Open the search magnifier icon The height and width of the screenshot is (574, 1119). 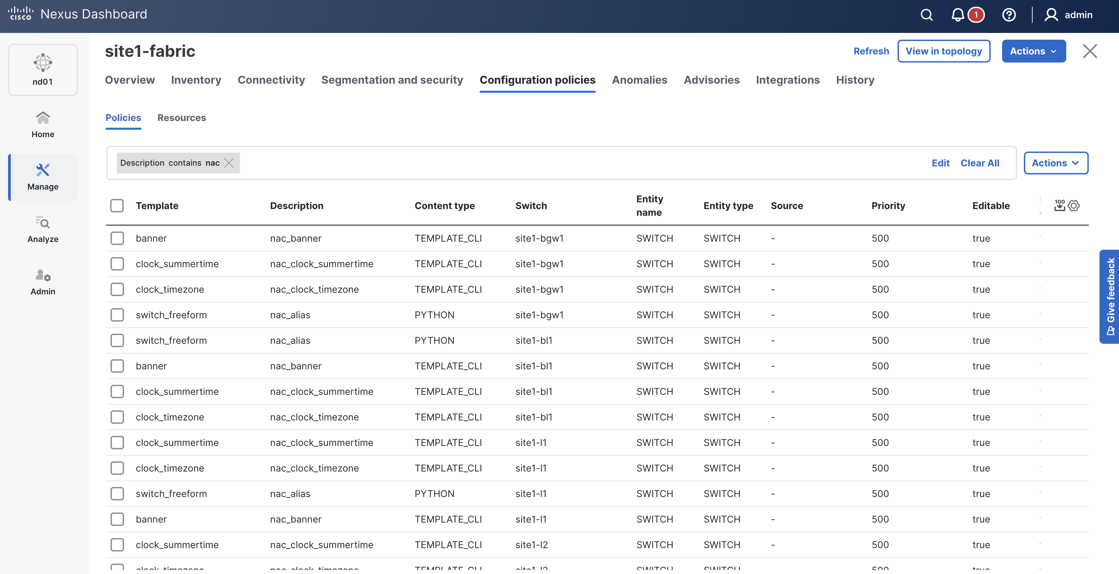926,15
